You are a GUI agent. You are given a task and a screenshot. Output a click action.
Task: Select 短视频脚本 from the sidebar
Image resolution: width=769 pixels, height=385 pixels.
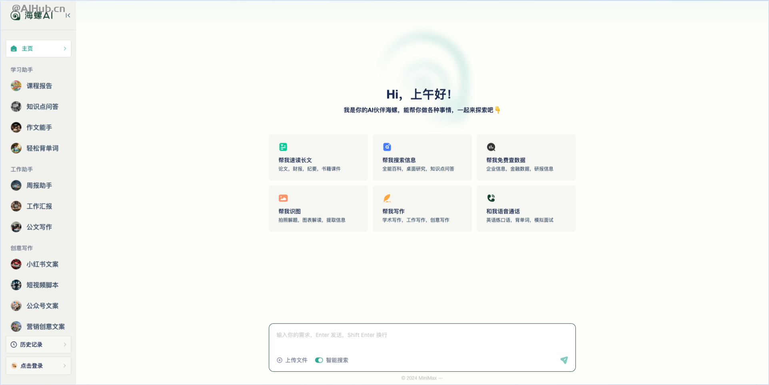[16, 285]
